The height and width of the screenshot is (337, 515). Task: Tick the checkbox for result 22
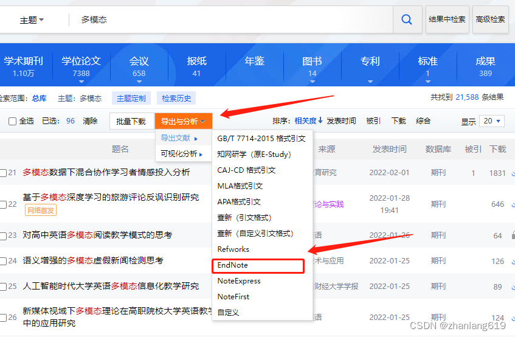pos(3,204)
